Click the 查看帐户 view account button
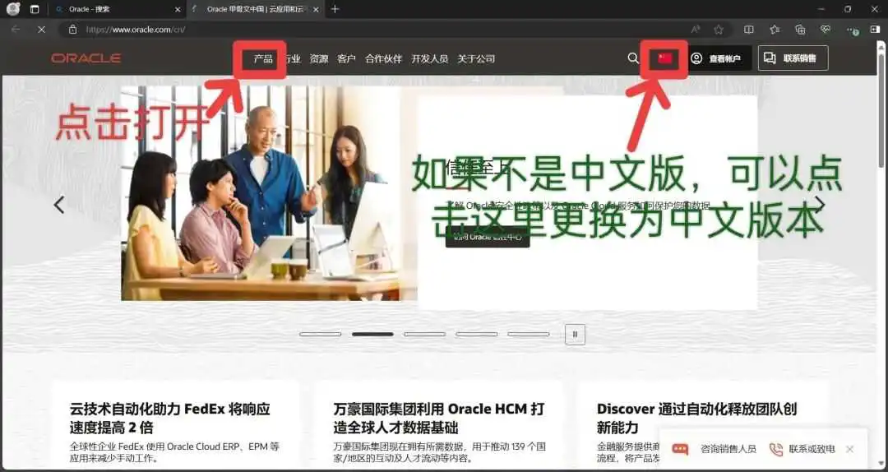 pyautogui.click(x=716, y=58)
